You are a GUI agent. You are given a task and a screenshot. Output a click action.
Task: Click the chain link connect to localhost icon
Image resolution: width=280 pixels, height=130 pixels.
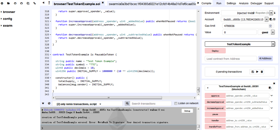[35, 3]
